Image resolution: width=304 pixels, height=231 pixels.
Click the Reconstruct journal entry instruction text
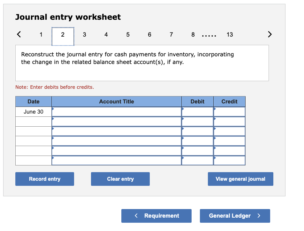pyautogui.click(x=127, y=58)
